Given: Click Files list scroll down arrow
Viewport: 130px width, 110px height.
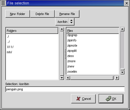Looking at the screenshot, I should pyautogui.click(x=122, y=72).
